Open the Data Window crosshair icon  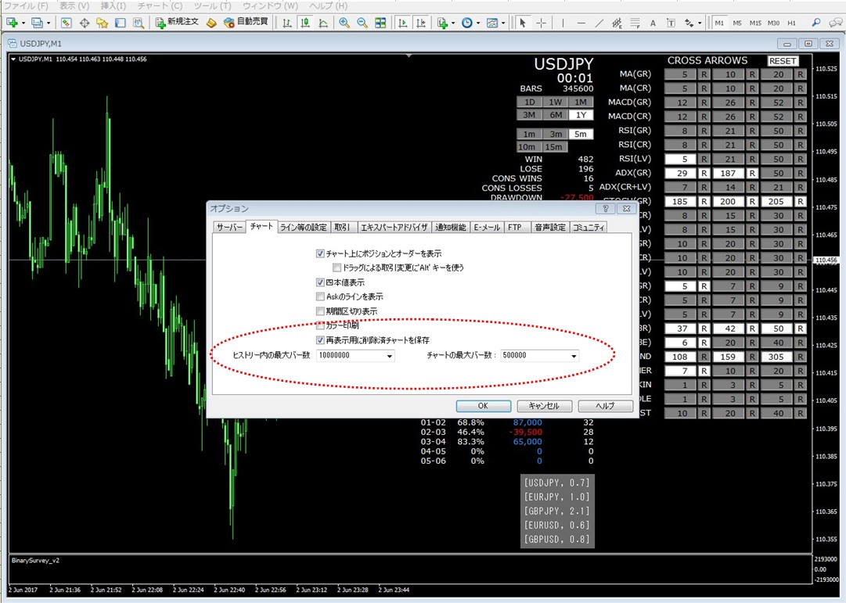(85, 23)
